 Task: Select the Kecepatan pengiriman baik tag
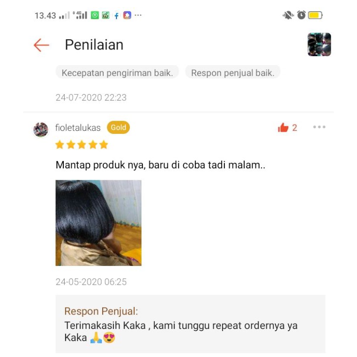(x=117, y=73)
